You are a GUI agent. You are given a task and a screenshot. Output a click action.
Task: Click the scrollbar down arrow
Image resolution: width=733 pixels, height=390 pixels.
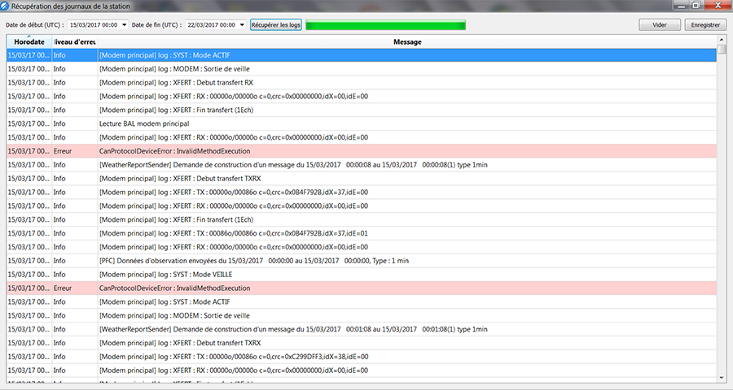pos(722,377)
